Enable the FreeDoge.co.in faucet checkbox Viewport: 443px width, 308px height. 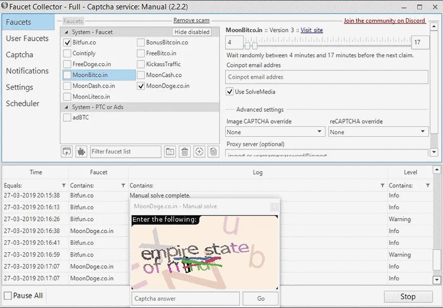tap(67, 64)
